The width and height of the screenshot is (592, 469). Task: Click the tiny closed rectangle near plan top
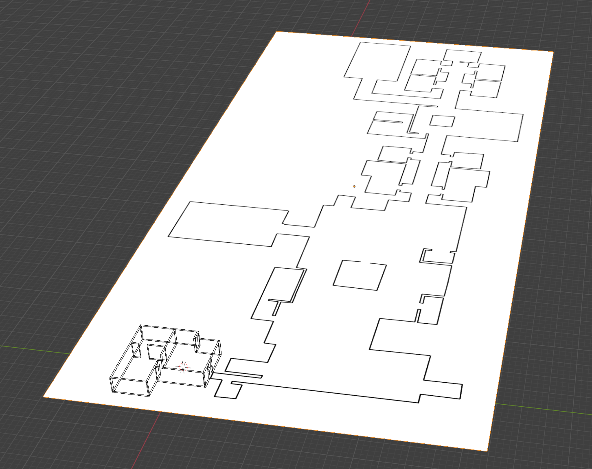point(442,121)
